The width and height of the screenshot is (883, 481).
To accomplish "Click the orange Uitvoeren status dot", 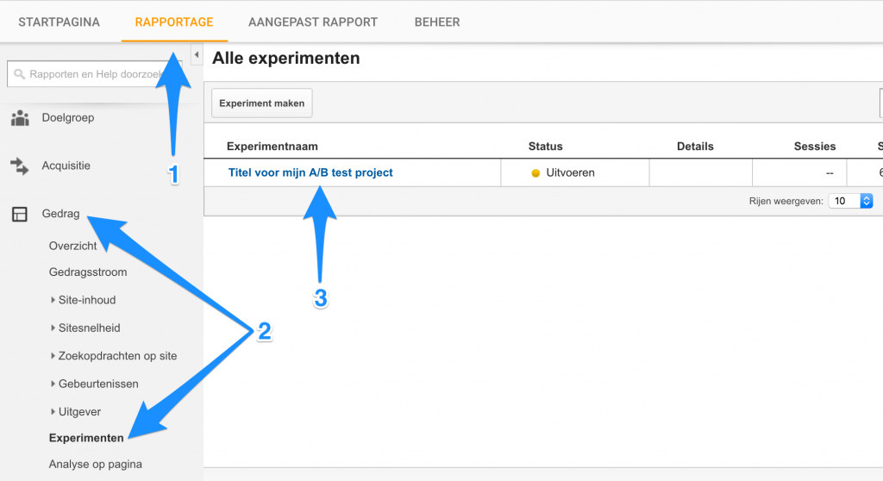I will tap(535, 173).
